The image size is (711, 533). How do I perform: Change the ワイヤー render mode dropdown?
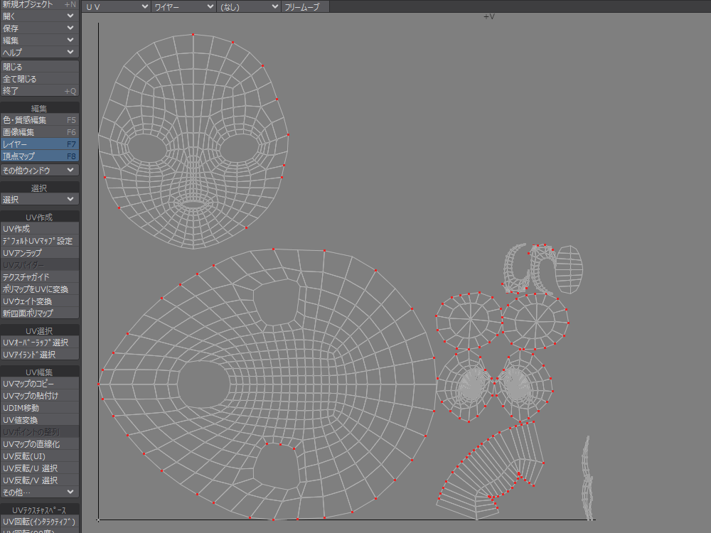tap(184, 6)
